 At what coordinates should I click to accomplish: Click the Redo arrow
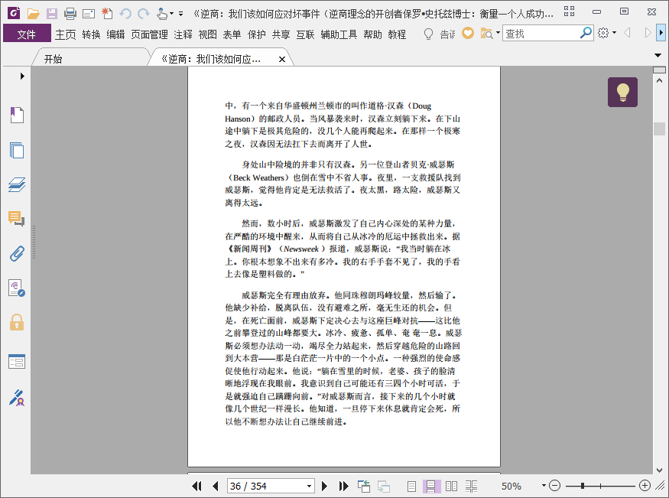click(x=144, y=14)
